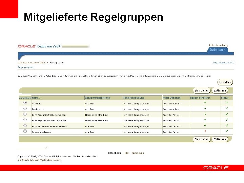Image resolution: width=244 pixels, height=183 pixels.
Task: Choose radio button for Kann eigenen Account verwalten
Action: [25, 120]
